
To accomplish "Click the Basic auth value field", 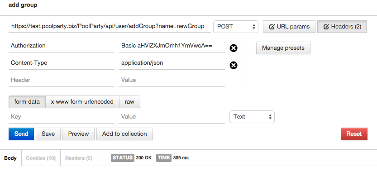I will 172,46.
